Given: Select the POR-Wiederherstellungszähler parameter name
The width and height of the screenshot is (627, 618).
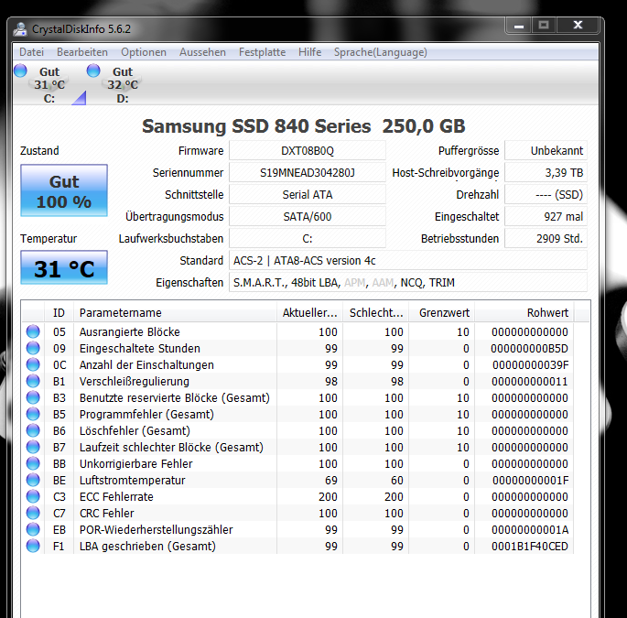Looking at the screenshot, I should pos(156,529).
